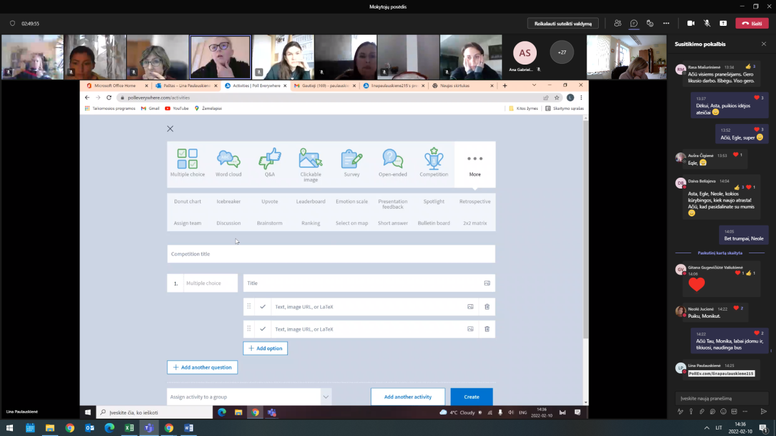Screen dimensions: 776x436
Task: Select Multiple choice activity type
Action: (188, 163)
